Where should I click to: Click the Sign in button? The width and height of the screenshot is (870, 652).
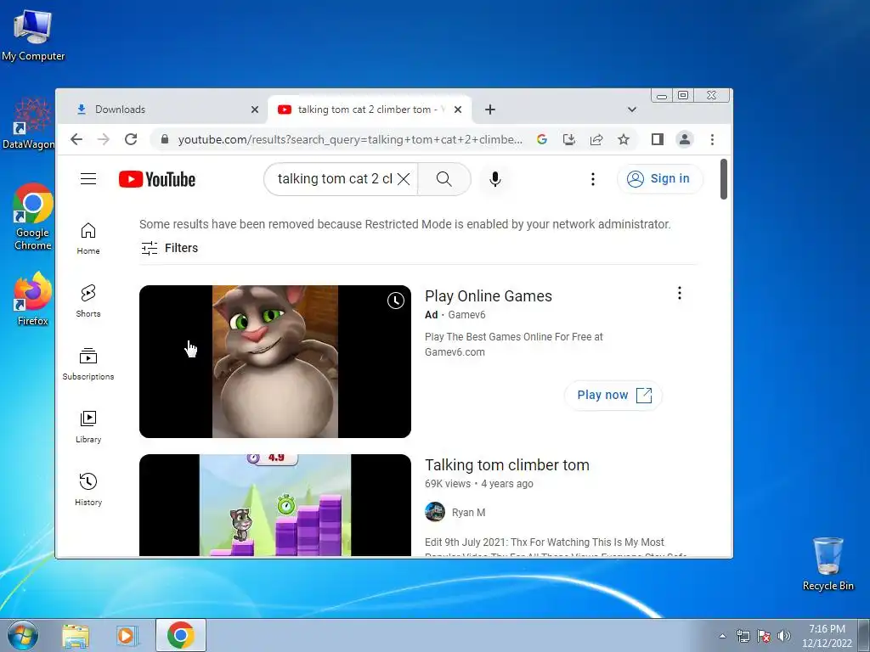659,178
